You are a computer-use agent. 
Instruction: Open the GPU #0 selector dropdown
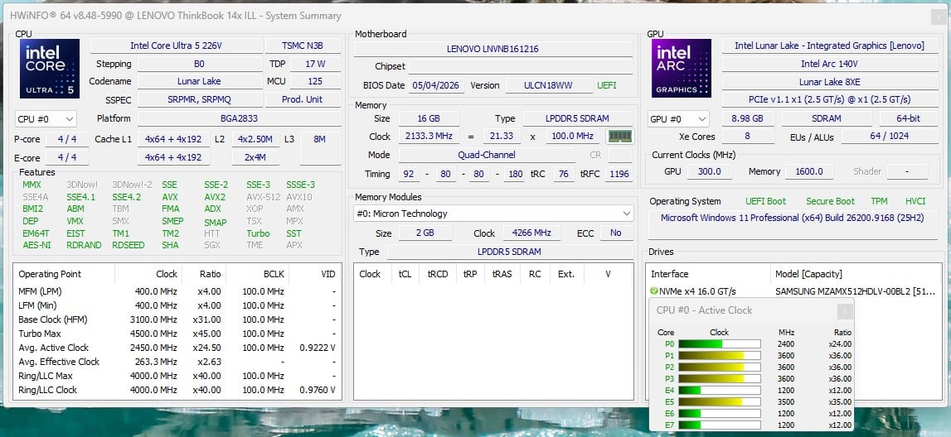(x=678, y=118)
